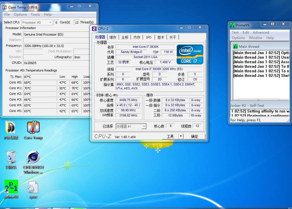Screen dimensions: 292x209
Task: Click the Worker #2 - Self-Test title bar
Action: (x=260, y=105)
